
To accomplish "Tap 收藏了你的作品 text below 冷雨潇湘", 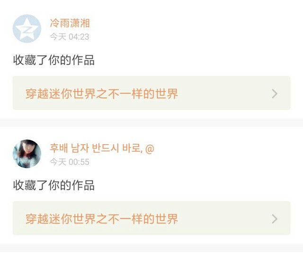I will click(x=54, y=60).
